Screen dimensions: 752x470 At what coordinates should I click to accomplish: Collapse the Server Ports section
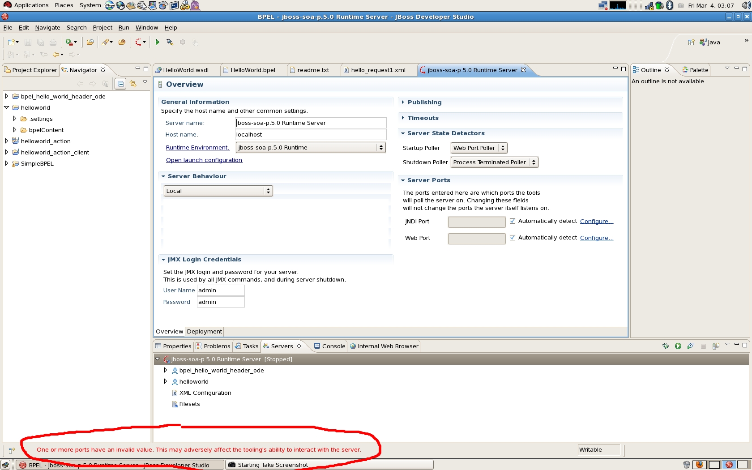point(403,180)
